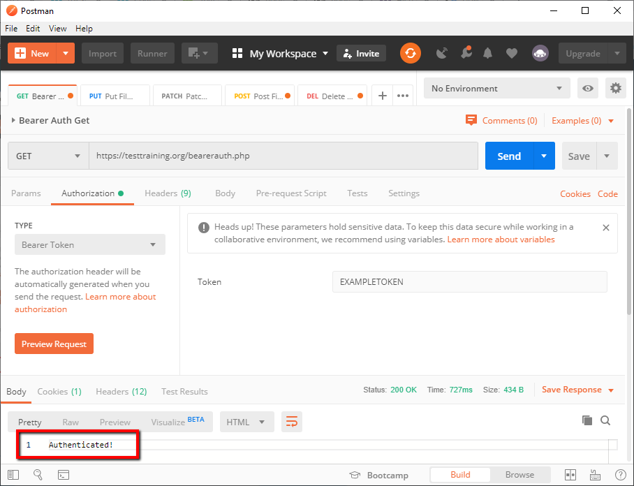Switch response view to Raw

click(x=71, y=422)
